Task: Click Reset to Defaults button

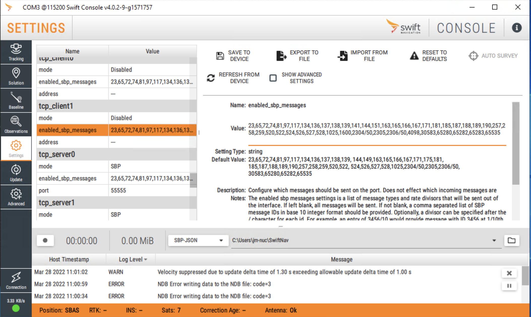Action: tap(428, 56)
